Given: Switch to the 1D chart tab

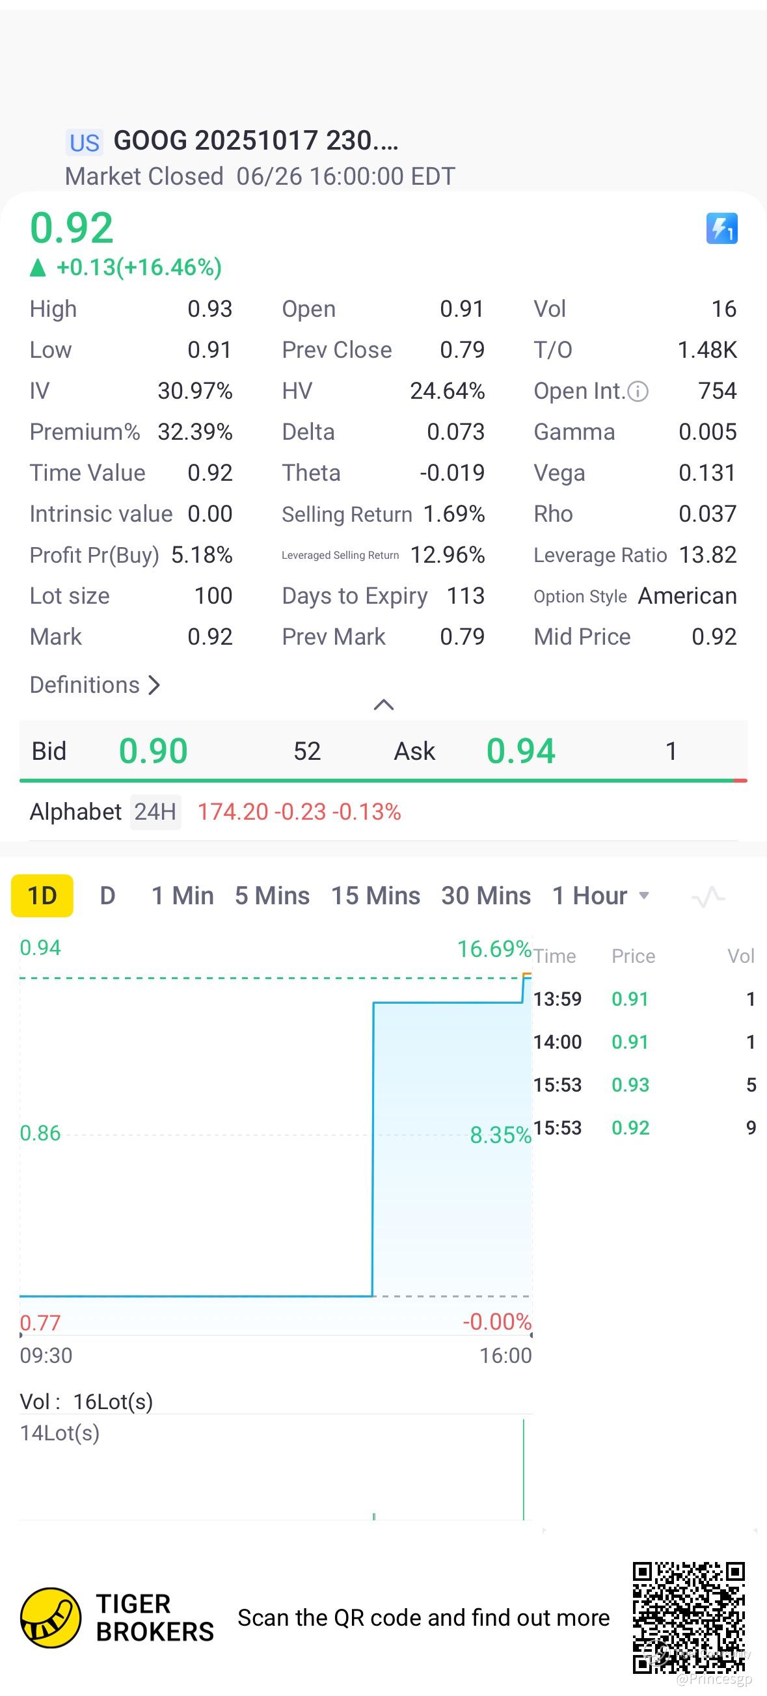Looking at the screenshot, I should pos(42,896).
